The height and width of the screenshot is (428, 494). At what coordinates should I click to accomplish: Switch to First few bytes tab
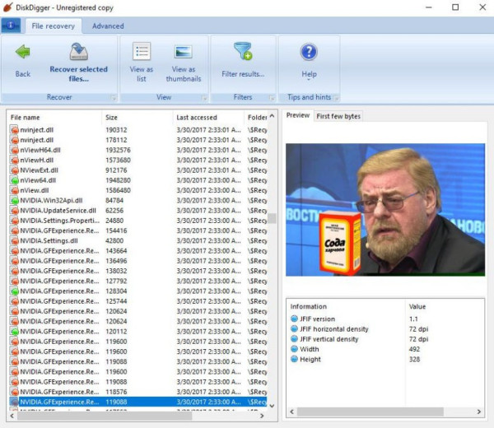(338, 116)
